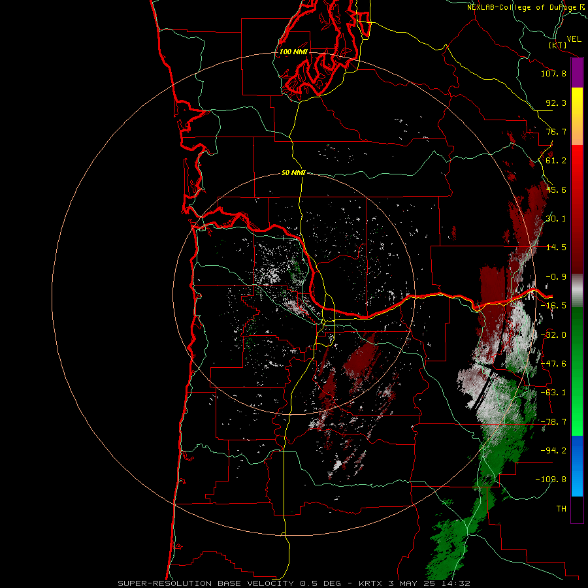Click the -0.9 velocity scale value
The height and width of the screenshot is (588, 588).
[556, 277]
